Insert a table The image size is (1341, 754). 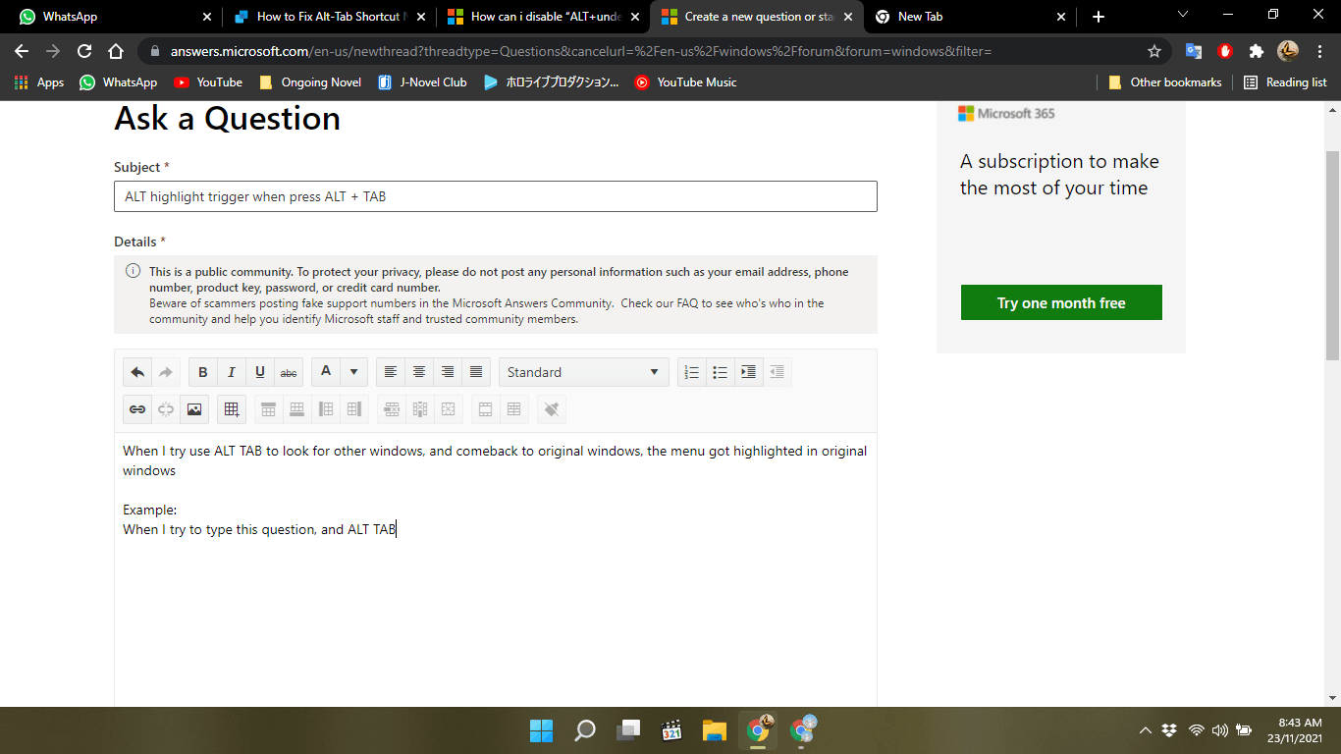coord(232,409)
